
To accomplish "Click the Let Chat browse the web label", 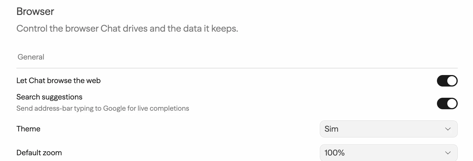I will tap(59, 80).
